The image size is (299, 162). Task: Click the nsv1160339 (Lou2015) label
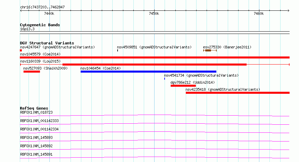pos(40,61)
